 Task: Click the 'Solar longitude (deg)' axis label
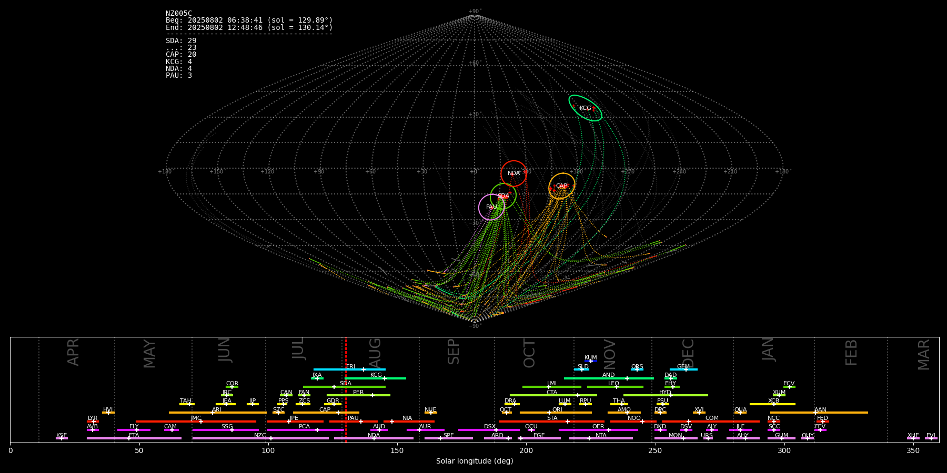point(475,461)
